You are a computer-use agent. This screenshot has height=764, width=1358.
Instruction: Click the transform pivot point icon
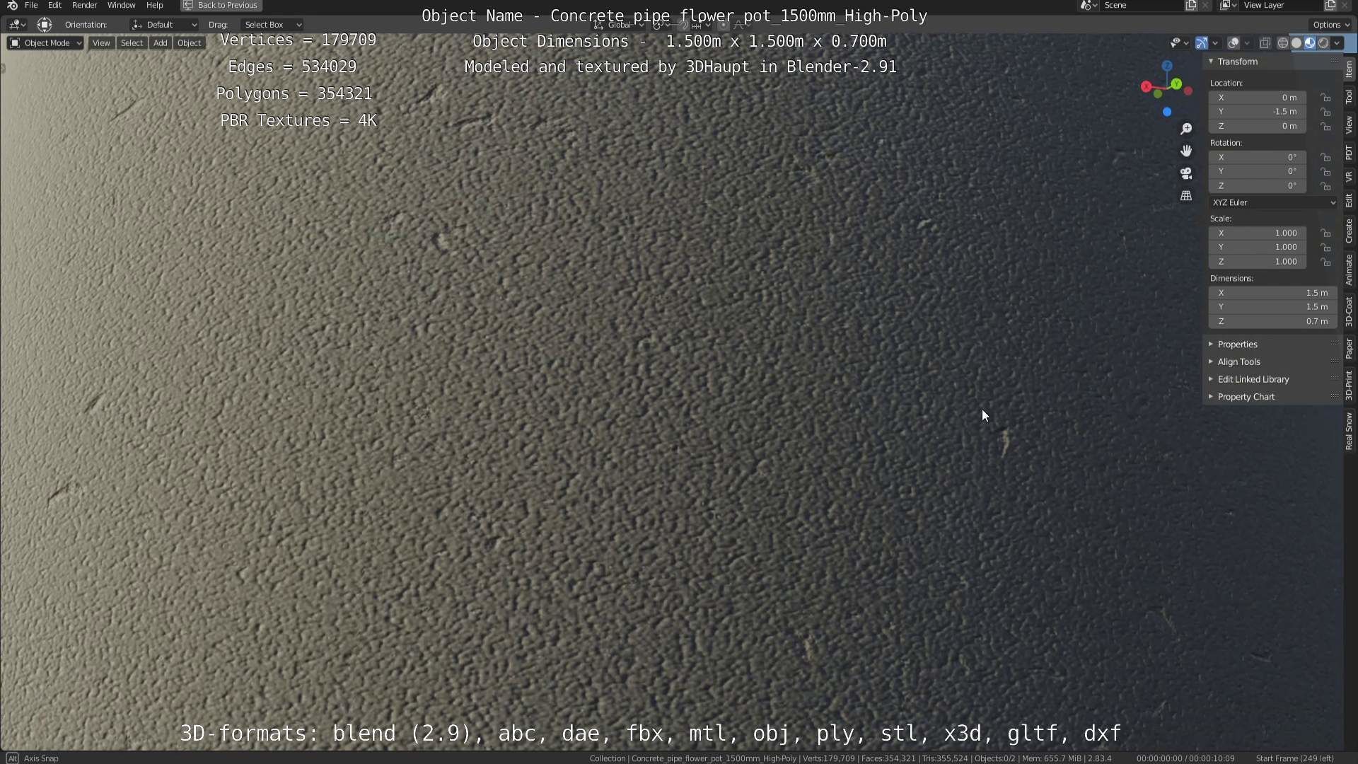point(658,25)
